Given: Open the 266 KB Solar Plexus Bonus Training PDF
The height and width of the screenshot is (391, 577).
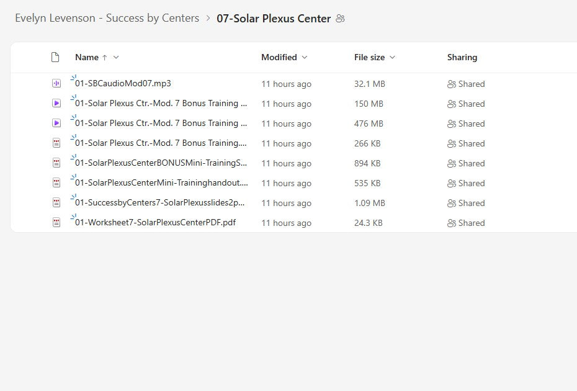Looking at the screenshot, I should pyautogui.click(x=161, y=143).
